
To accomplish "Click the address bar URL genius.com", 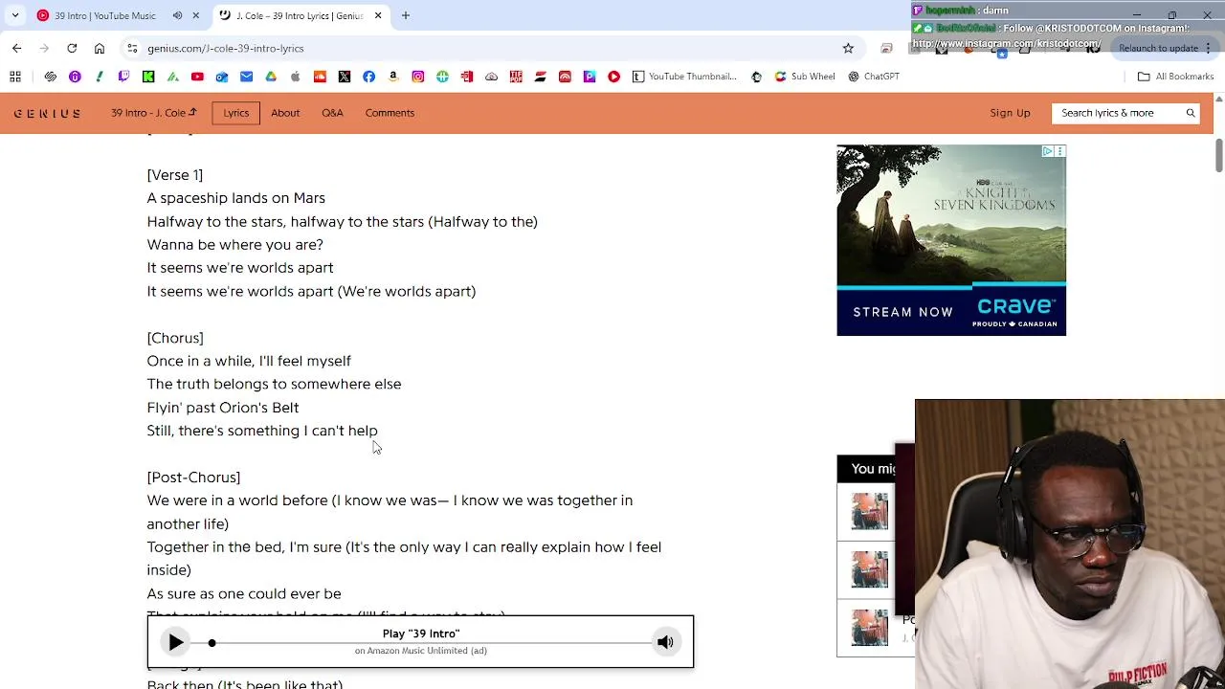I will 225,48.
